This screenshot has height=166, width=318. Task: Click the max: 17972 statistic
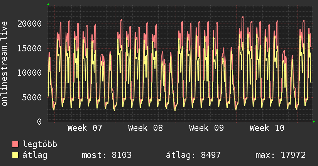click(x=281, y=155)
